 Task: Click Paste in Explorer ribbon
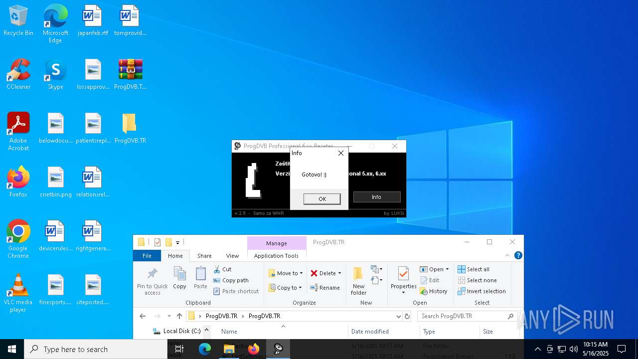click(x=200, y=278)
